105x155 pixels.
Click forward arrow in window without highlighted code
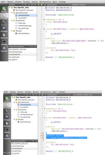(42, 5)
